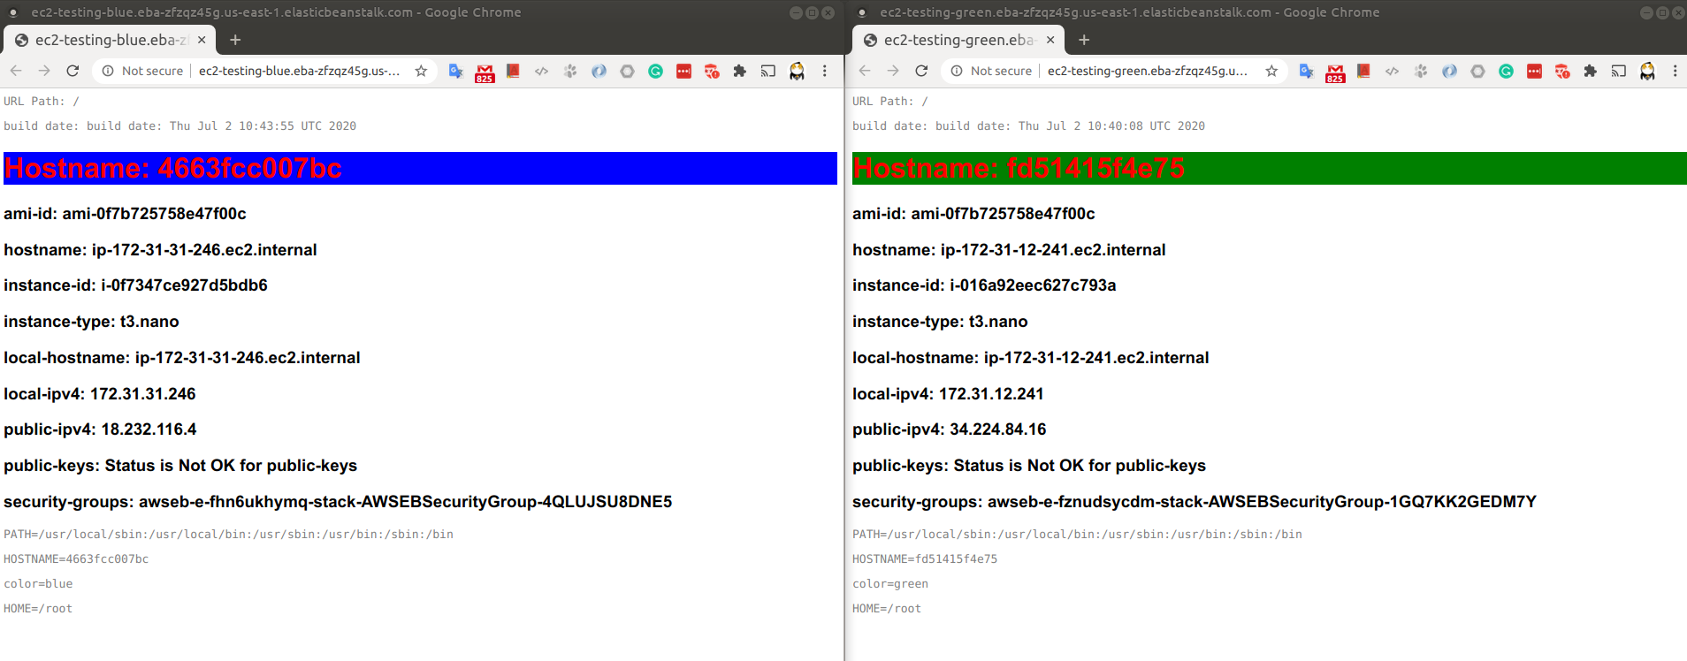Click the color=blue environment line

[x=38, y=584]
